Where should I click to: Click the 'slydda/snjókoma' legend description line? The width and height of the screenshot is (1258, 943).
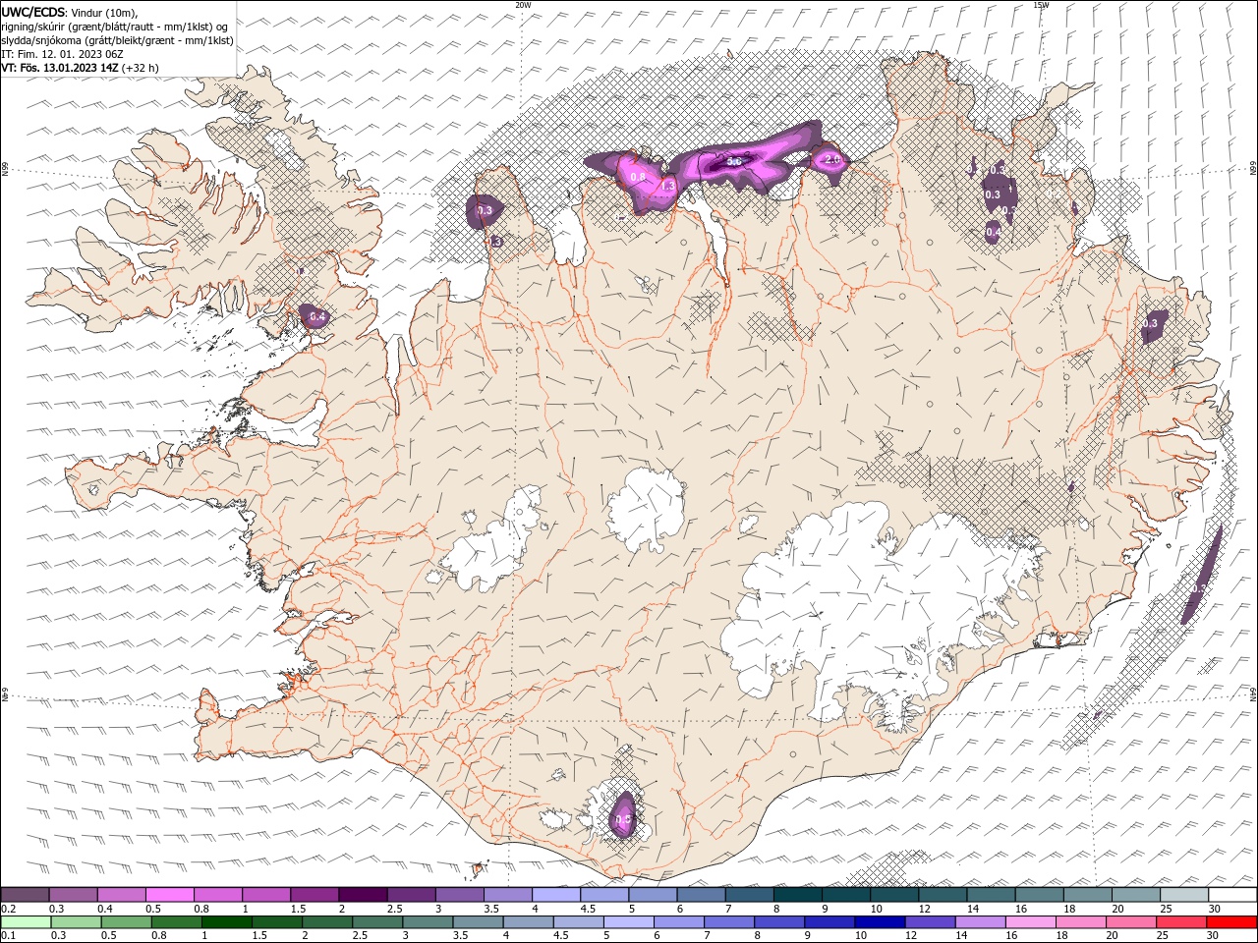(x=117, y=40)
